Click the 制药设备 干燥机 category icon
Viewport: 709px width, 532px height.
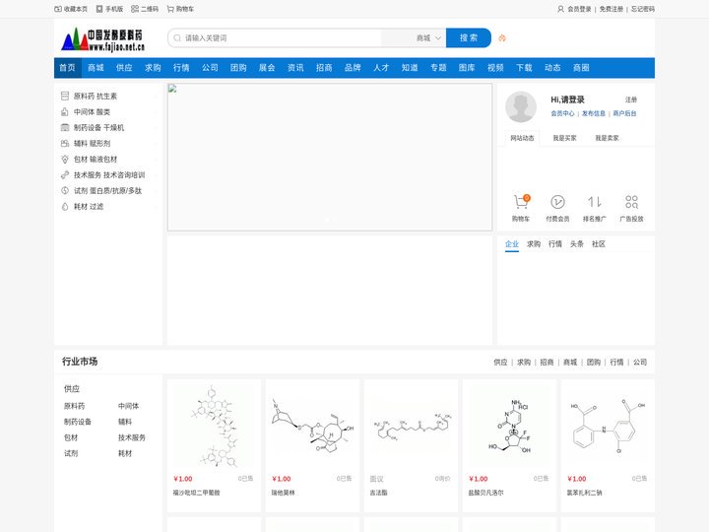click(x=65, y=127)
